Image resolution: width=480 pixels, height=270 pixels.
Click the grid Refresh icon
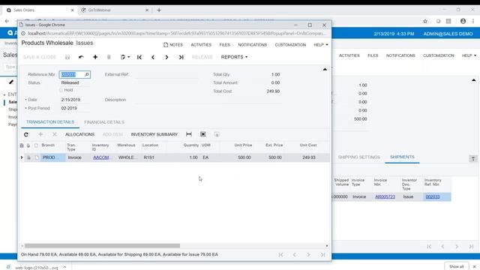(x=26, y=134)
